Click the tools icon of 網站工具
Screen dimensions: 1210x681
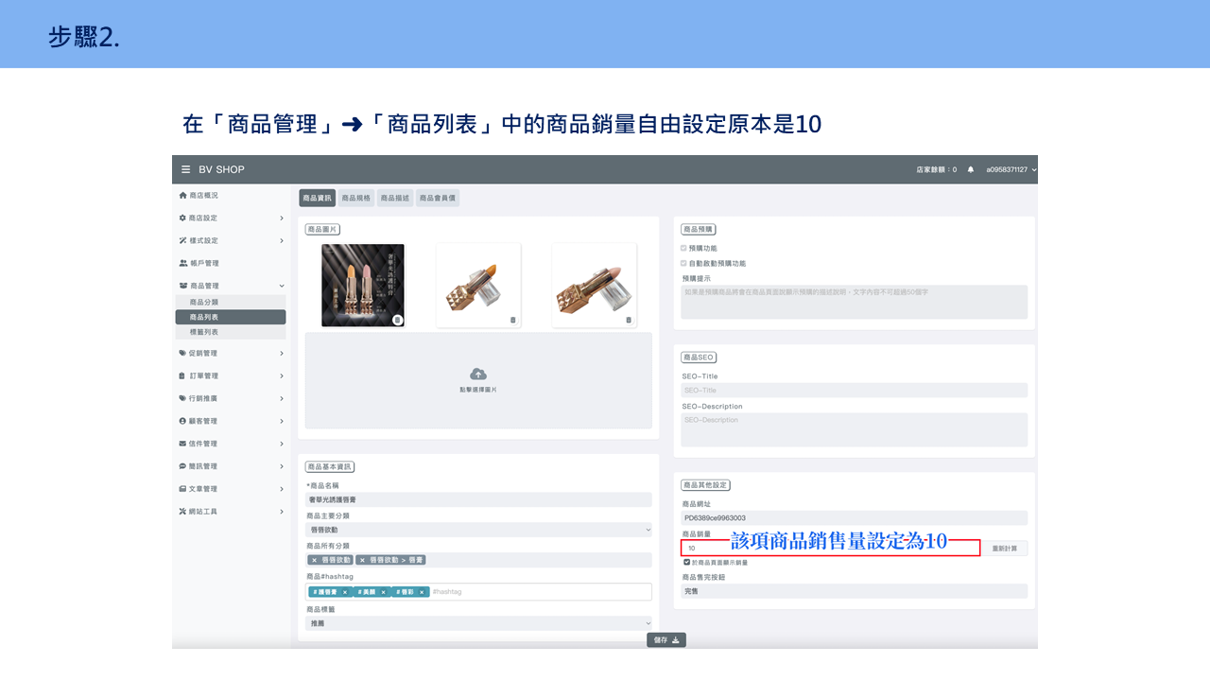coord(182,512)
